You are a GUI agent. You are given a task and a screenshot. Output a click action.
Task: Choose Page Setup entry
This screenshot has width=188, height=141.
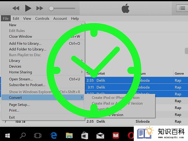coord(43,105)
